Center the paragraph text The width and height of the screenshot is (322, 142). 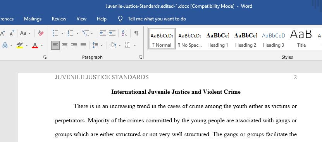click(65, 45)
